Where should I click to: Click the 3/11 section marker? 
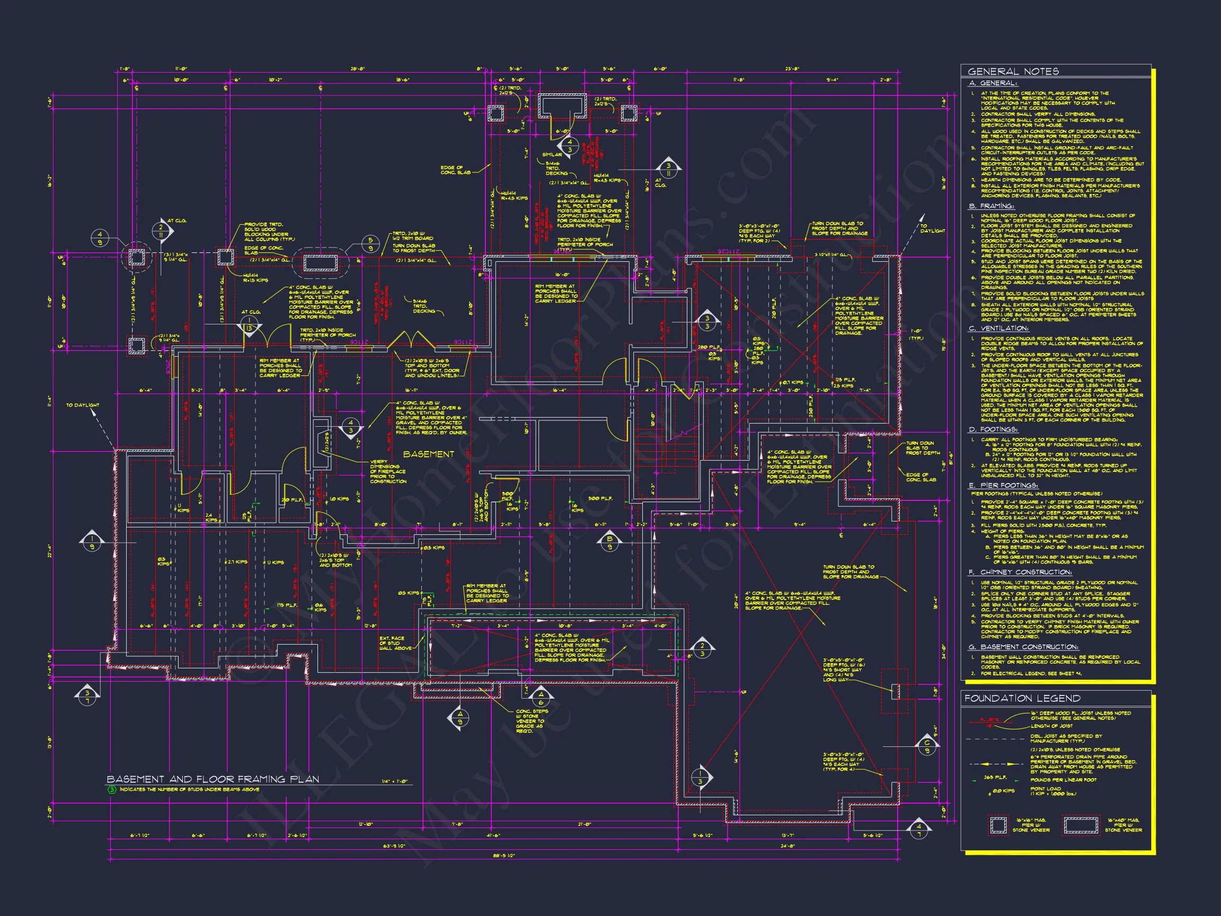668,170
